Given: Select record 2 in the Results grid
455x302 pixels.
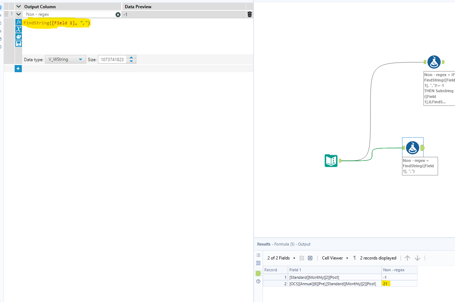Looking at the screenshot, I should [x=285, y=283].
